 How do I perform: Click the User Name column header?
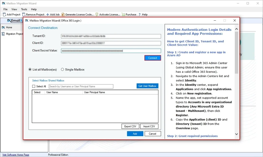(x=63, y=92)
